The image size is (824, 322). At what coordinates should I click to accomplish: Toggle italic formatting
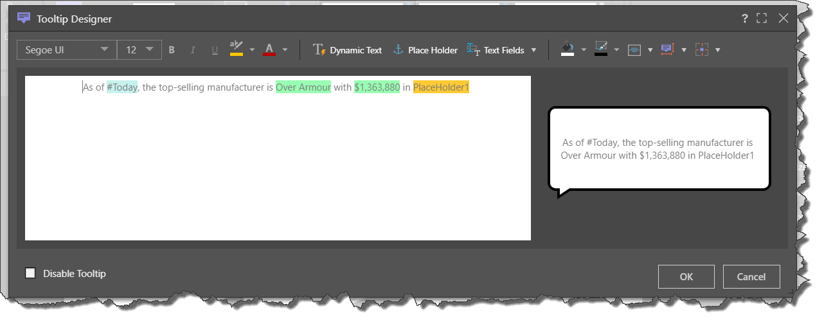coord(193,50)
